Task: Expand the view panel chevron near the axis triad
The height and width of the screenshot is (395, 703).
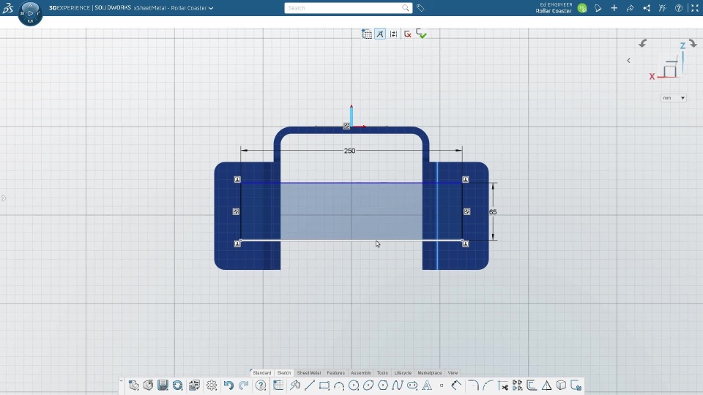Action: (628, 61)
